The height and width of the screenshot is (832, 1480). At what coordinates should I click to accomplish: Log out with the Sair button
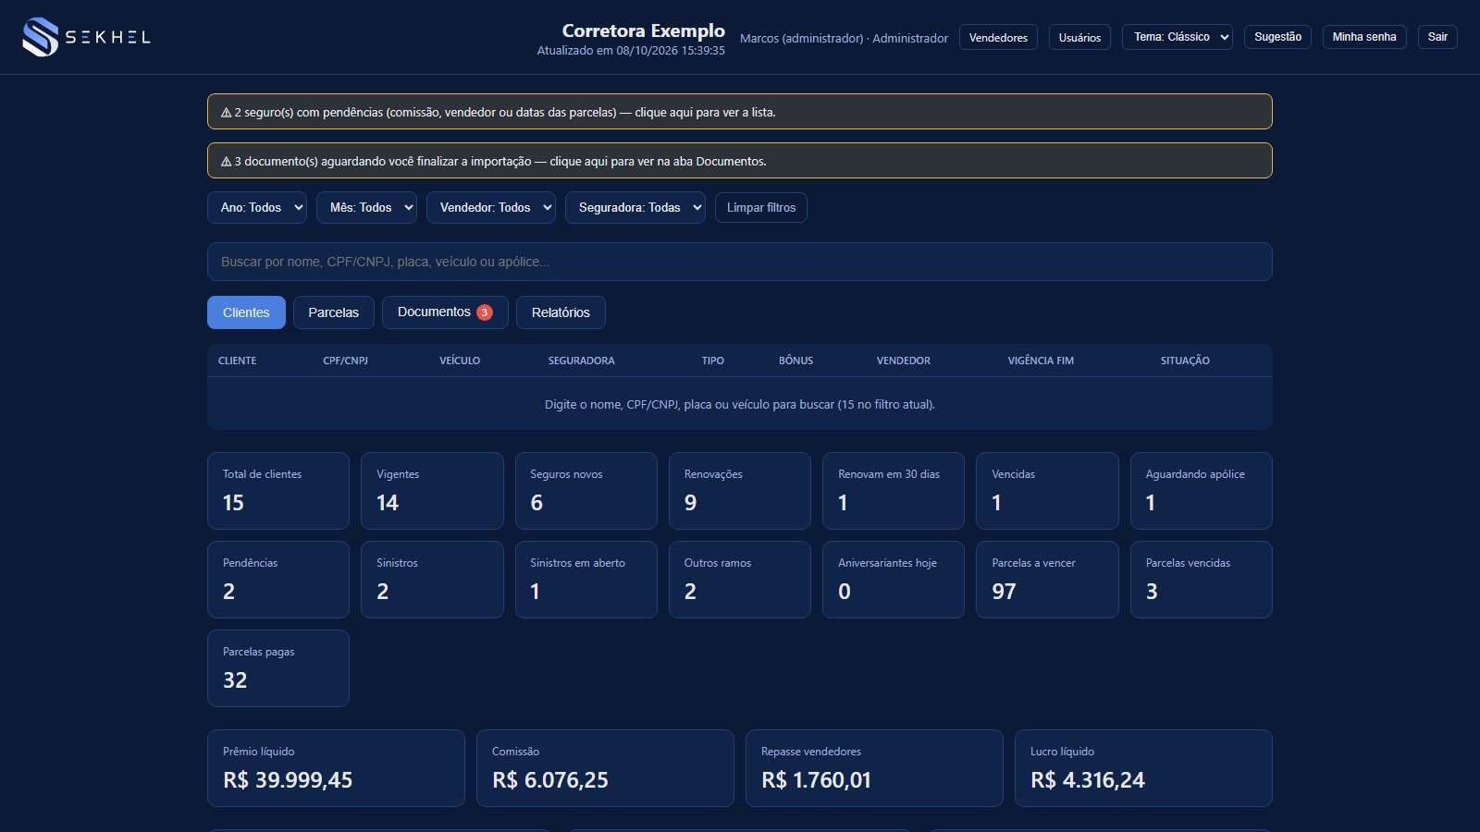click(1437, 37)
